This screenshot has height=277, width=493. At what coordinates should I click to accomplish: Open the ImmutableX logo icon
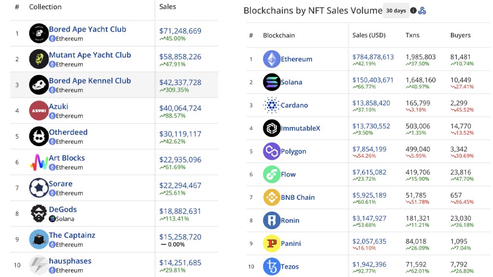click(x=272, y=128)
